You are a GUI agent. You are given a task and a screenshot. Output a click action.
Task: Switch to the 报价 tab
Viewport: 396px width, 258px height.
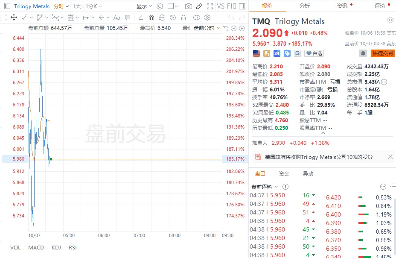click(267, 6)
